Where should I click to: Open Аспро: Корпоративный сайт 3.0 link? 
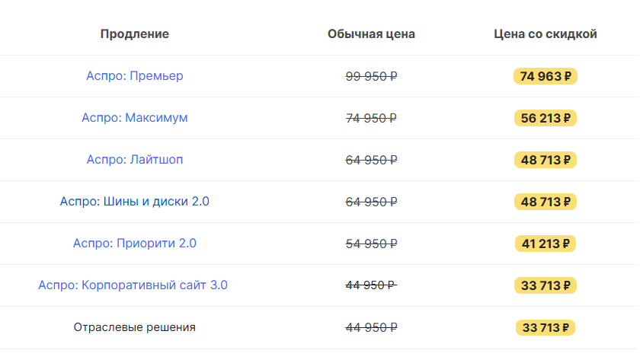(133, 285)
